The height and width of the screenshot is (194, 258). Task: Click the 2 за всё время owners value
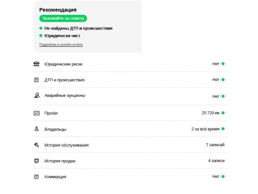coord(206,129)
